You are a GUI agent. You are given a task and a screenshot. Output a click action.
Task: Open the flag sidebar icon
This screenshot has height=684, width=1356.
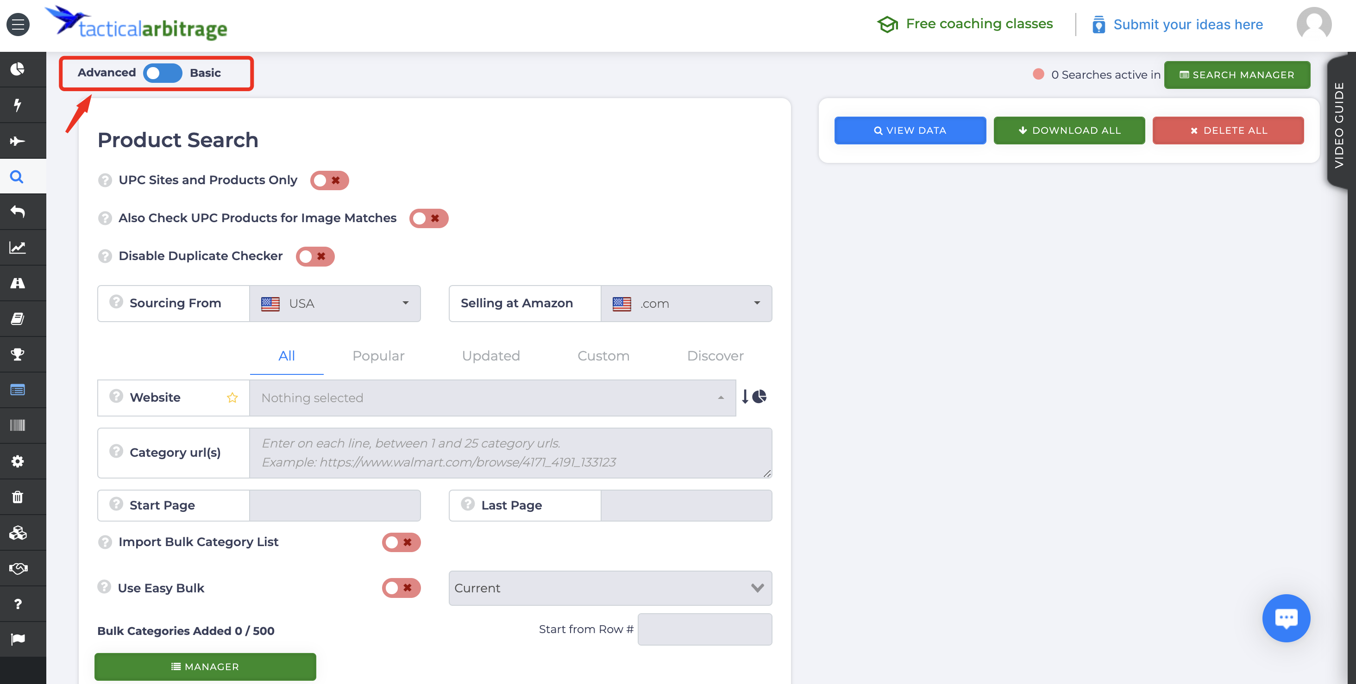[18, 639]
